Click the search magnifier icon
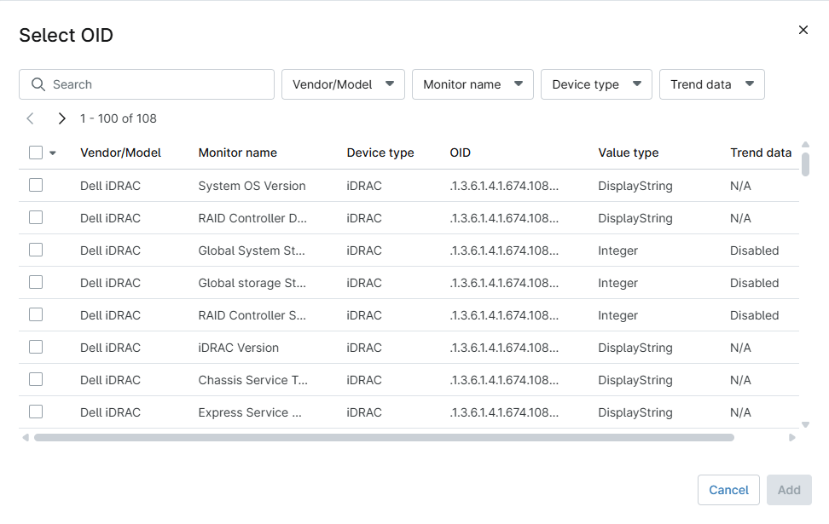 (x=38, y=84)
